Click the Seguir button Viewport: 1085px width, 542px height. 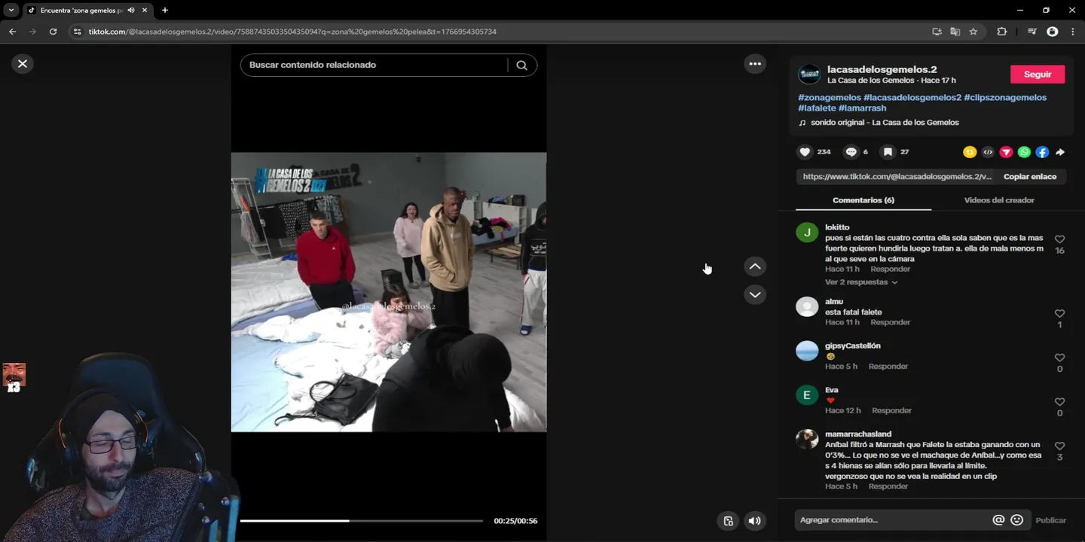(1038, 75)
